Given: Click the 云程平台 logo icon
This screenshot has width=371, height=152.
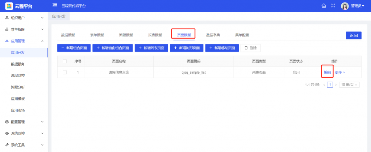Looking at the screenshot, I should pyautogui.click(x=9, y=6).
